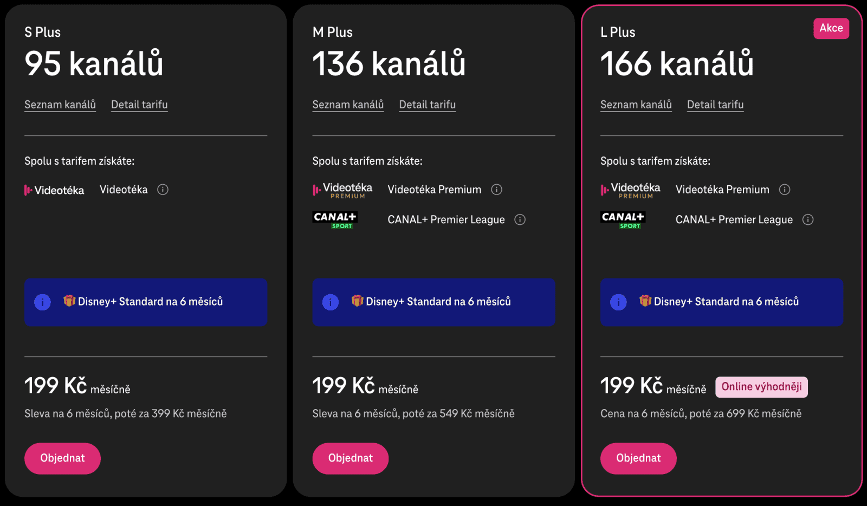
Task: Show Detail tarifu for M Plus
Action: 427,105
